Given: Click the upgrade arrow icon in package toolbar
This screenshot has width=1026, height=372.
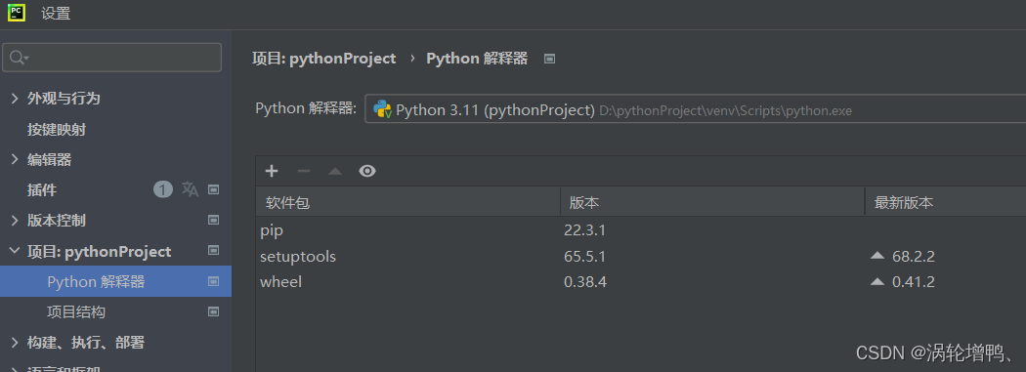Looking at the screenshot, I should pyautogui.click(x=335, y=171).
